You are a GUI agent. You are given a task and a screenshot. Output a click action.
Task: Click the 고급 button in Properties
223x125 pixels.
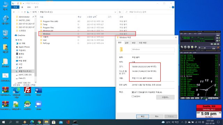click(x=165, y=97)
